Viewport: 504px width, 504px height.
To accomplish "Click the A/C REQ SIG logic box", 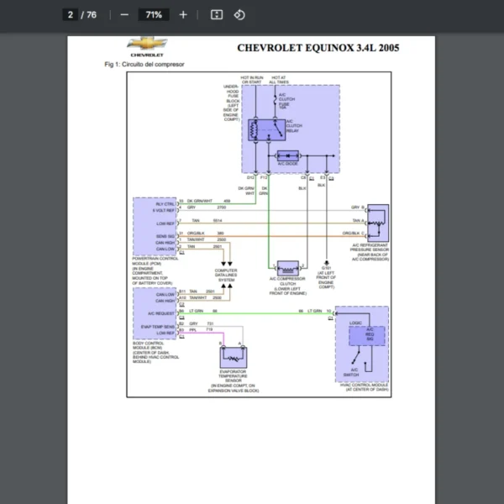I will pyautogui.click(x=367, y=336).
